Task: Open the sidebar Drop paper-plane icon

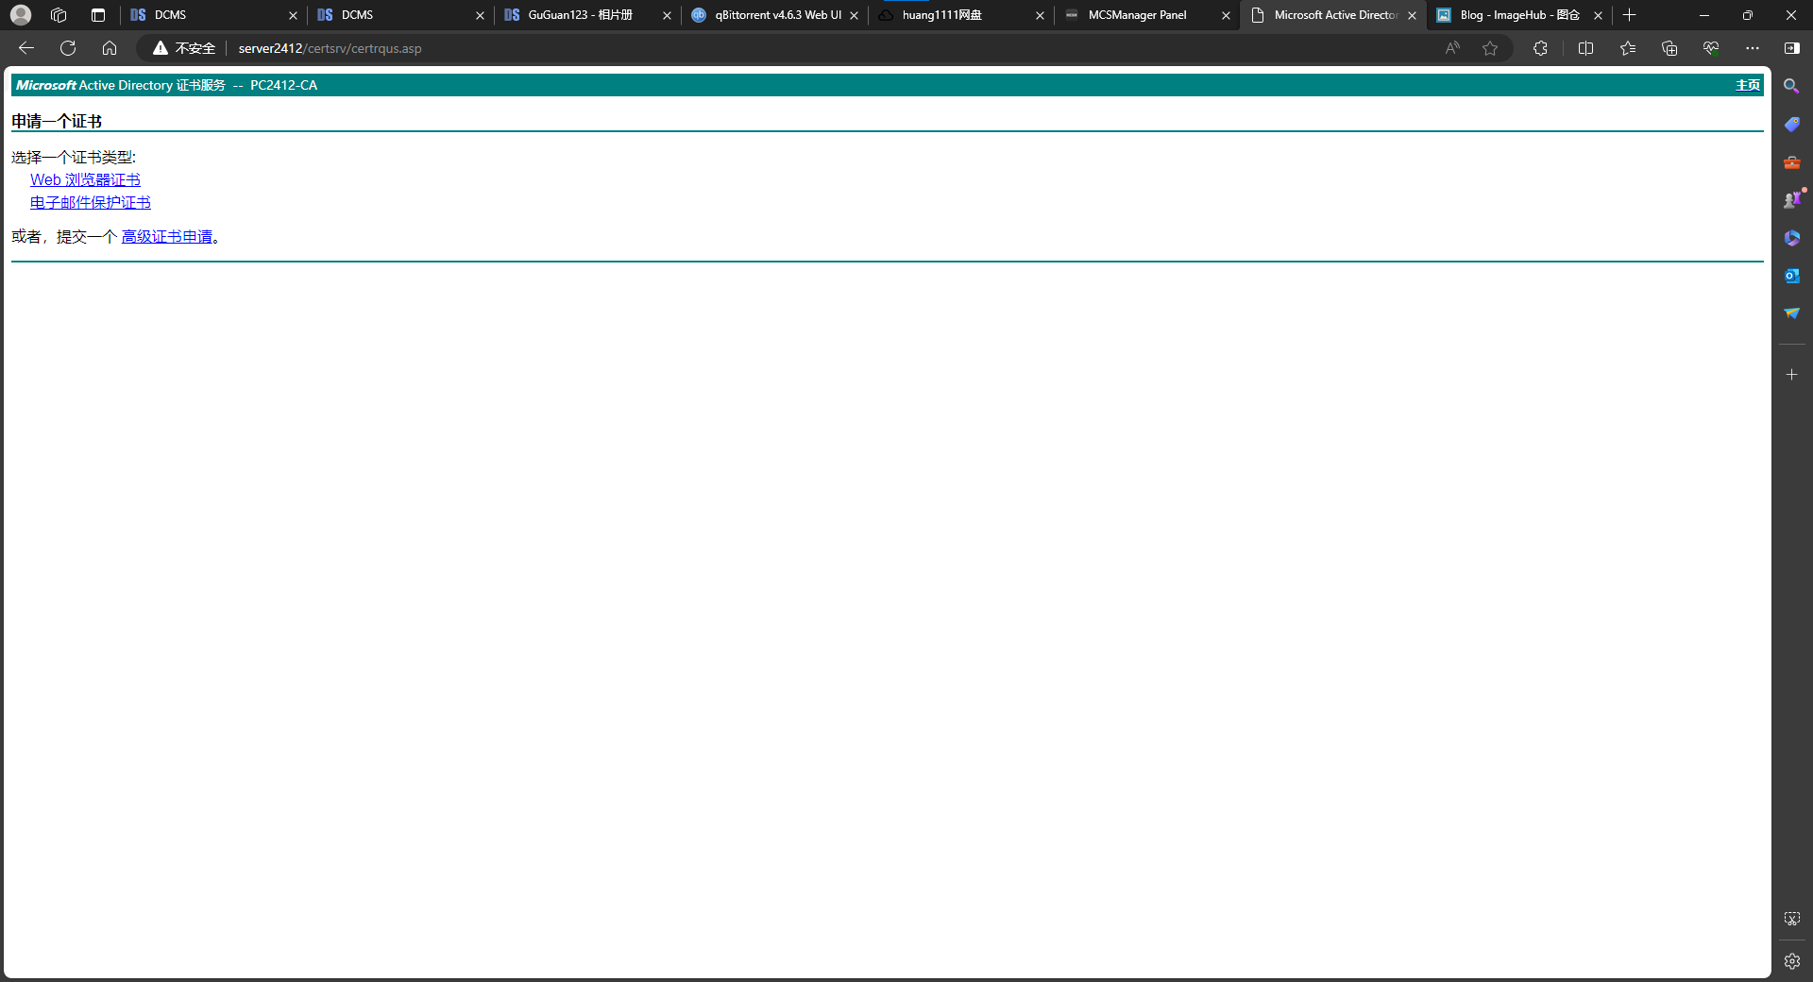Action: 1791,313
